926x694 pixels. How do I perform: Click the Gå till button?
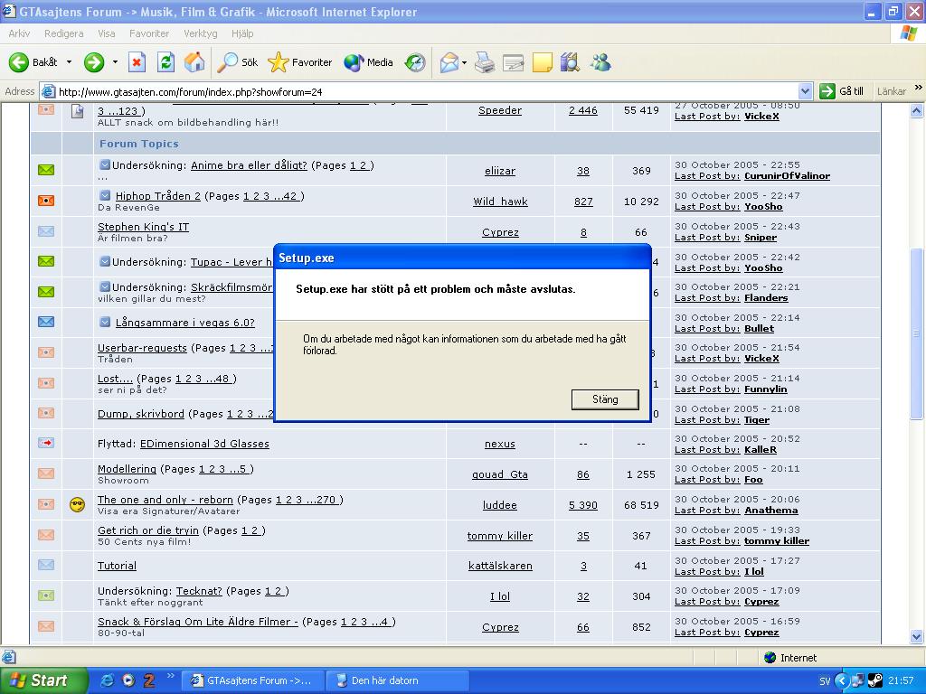[842, 91]
